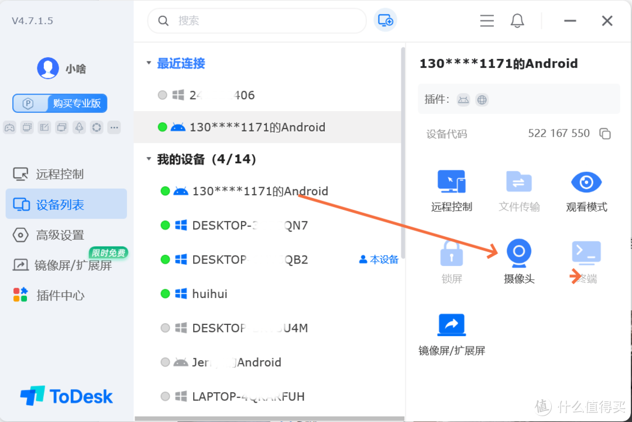Open the hamburger menu icon
Viewport: 632px width, 422px height.
[x=487, y=20]
